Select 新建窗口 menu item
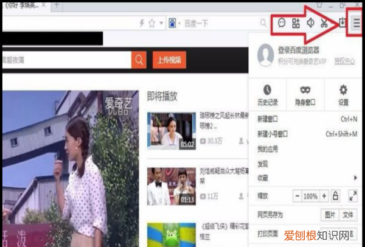 click(x=307, y=119)
